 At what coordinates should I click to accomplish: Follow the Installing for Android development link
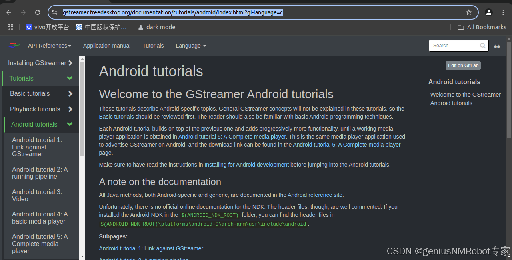pyautogui.click(x=246, y=165)
